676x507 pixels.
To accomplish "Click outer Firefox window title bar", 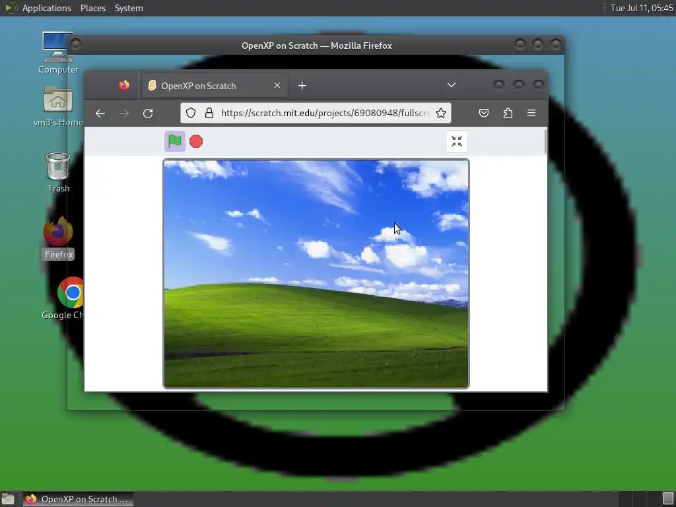I will (316, 46).
